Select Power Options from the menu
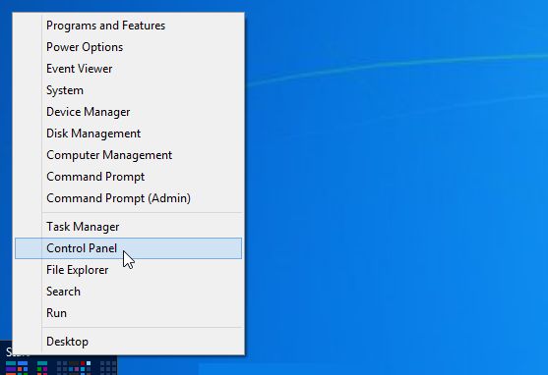This screenshot has width=548, height=375. pyautogui.click(x=128, y=47)
